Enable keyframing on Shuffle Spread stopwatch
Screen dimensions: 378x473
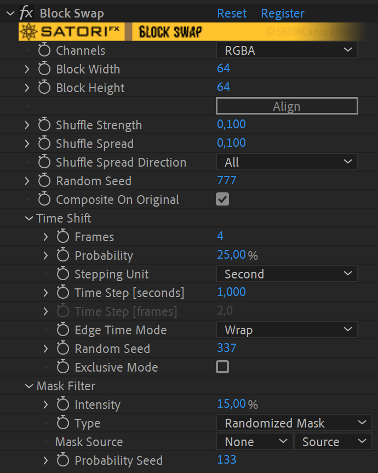pos(44,143)
